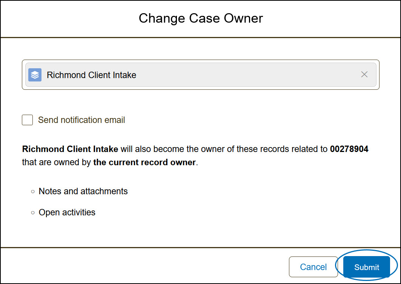Image resolution: width=401 pixels, height=284 pixels.
Task: Click the bullet beside Notes and attachments
Action: pyautogui.click(x=33, y=192)
